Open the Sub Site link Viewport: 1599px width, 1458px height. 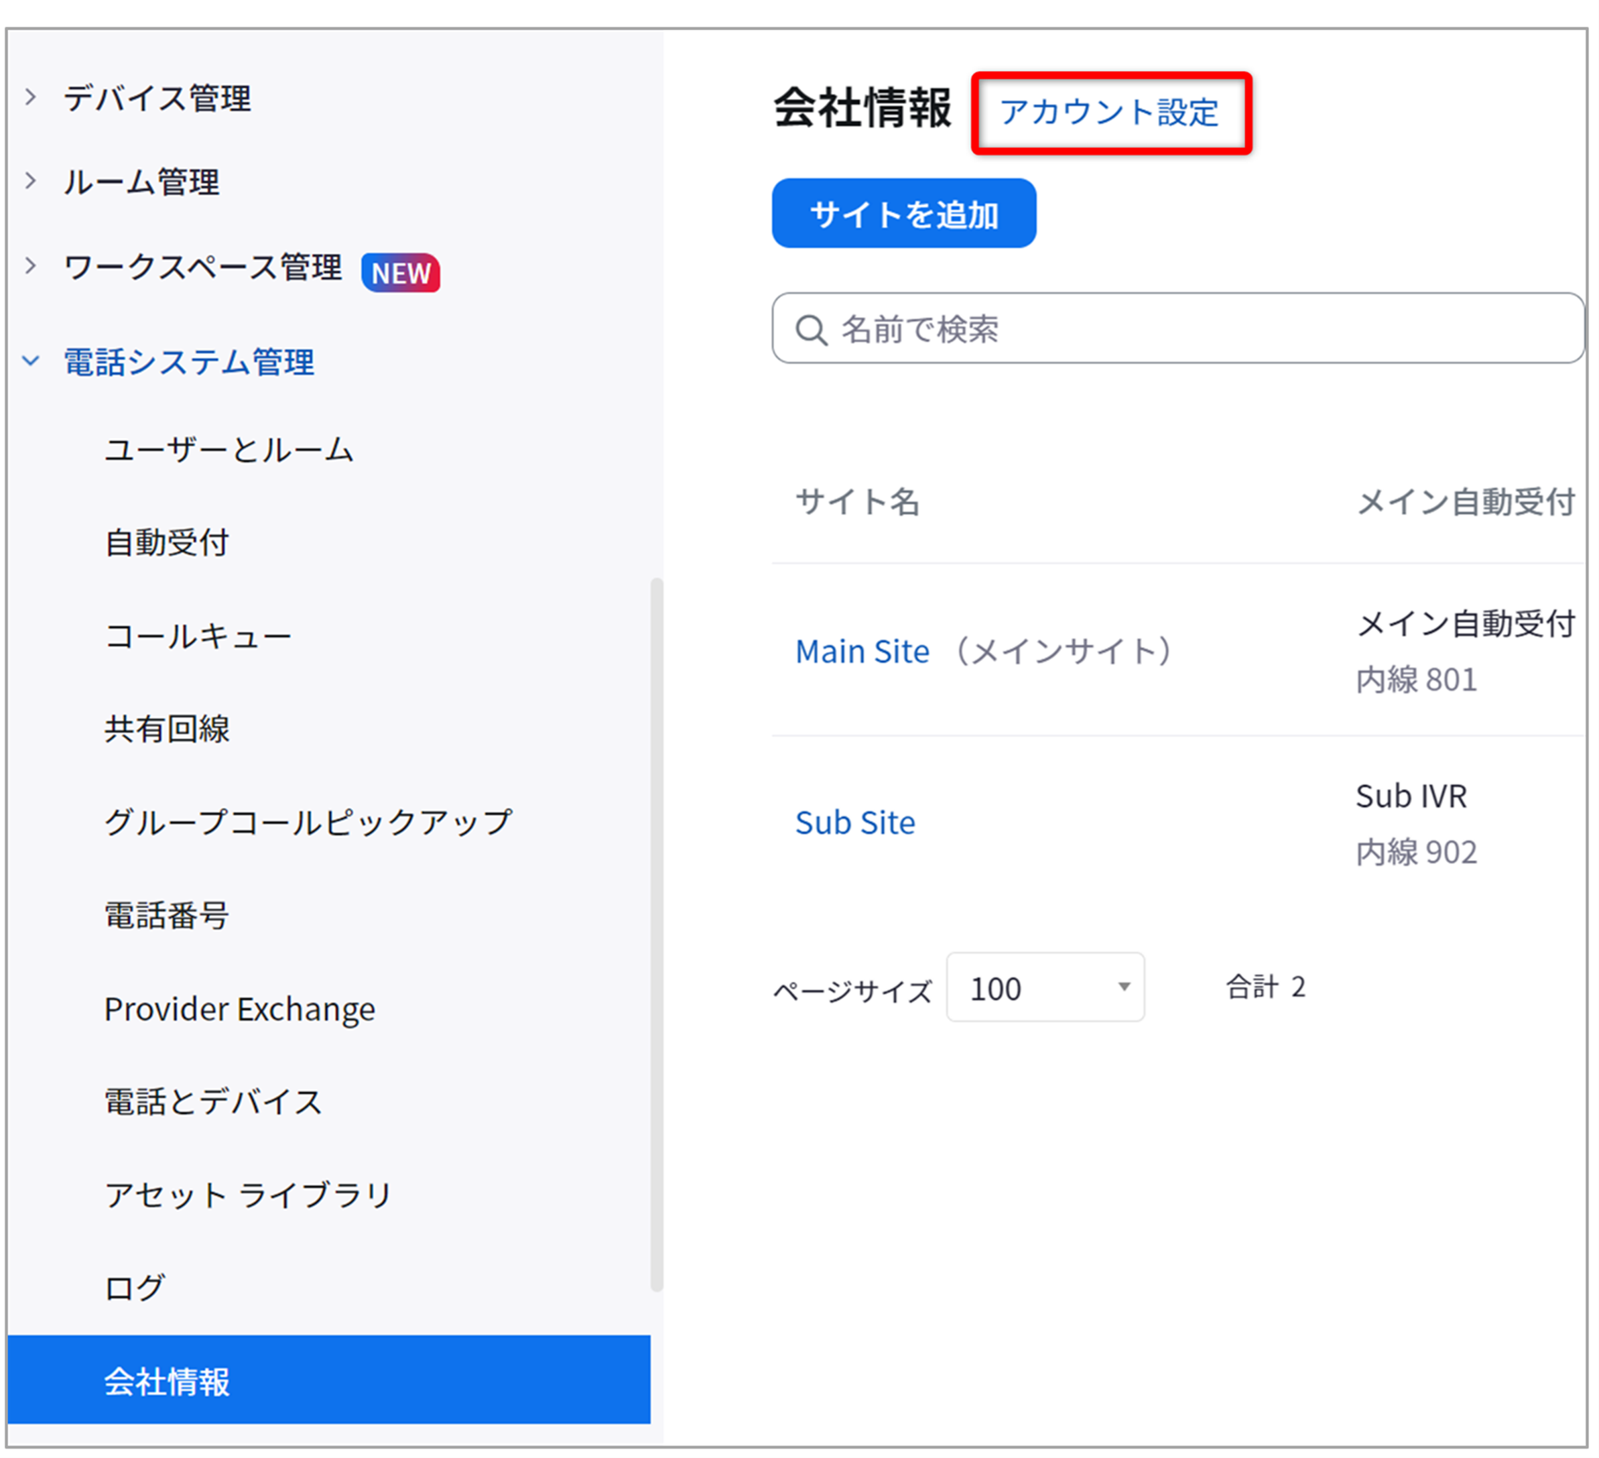855,823
